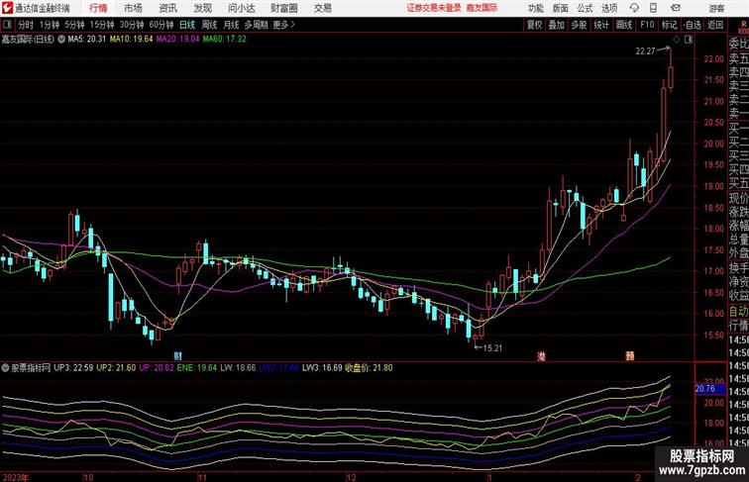749x482 pixels.
Task: Click the 港 marker below the chart
Action: (x=541, y=356)
